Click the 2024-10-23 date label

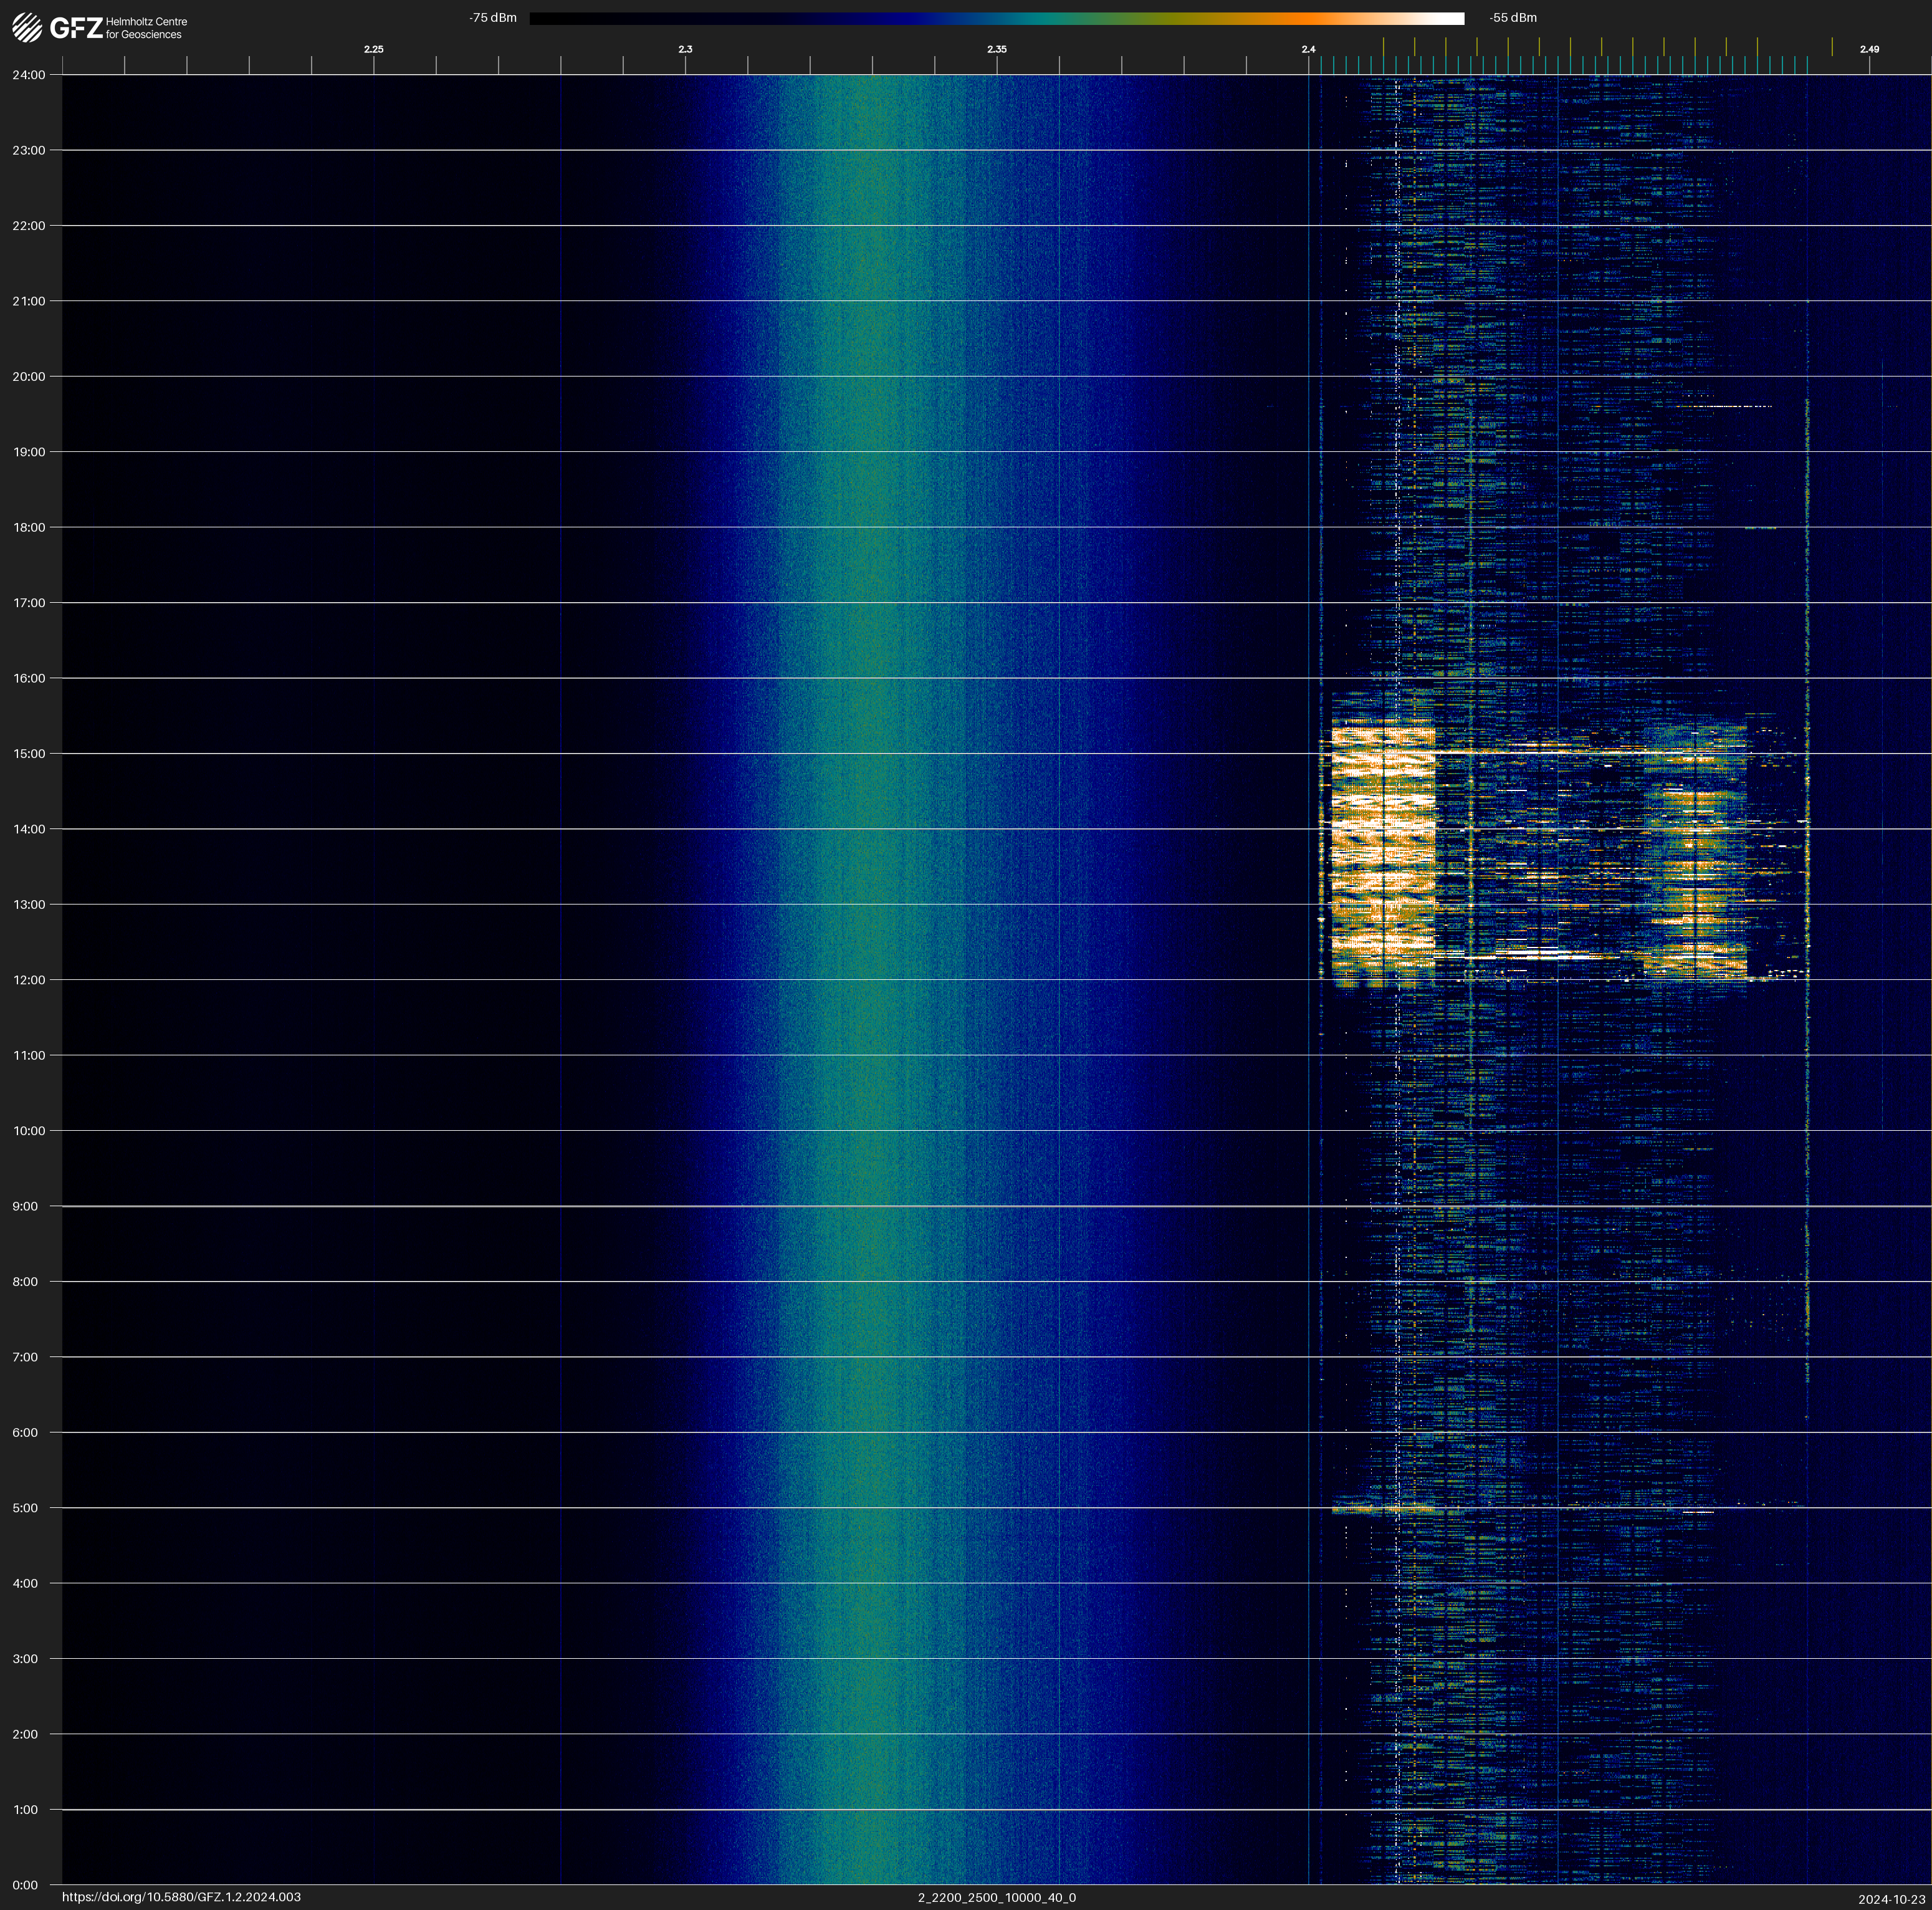click(x=1891, y=1899)
